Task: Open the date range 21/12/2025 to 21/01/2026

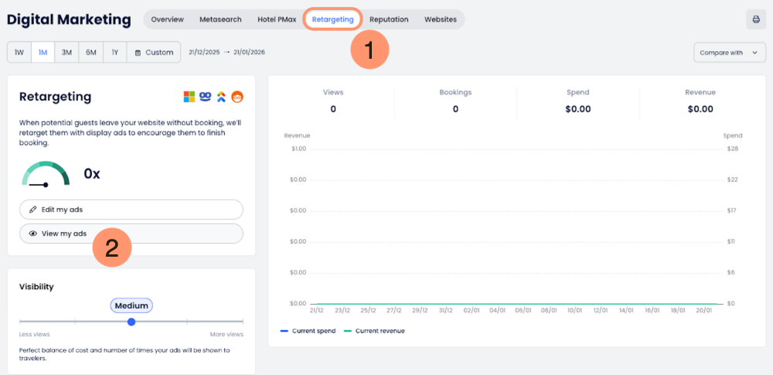Action: coord(226,53)
